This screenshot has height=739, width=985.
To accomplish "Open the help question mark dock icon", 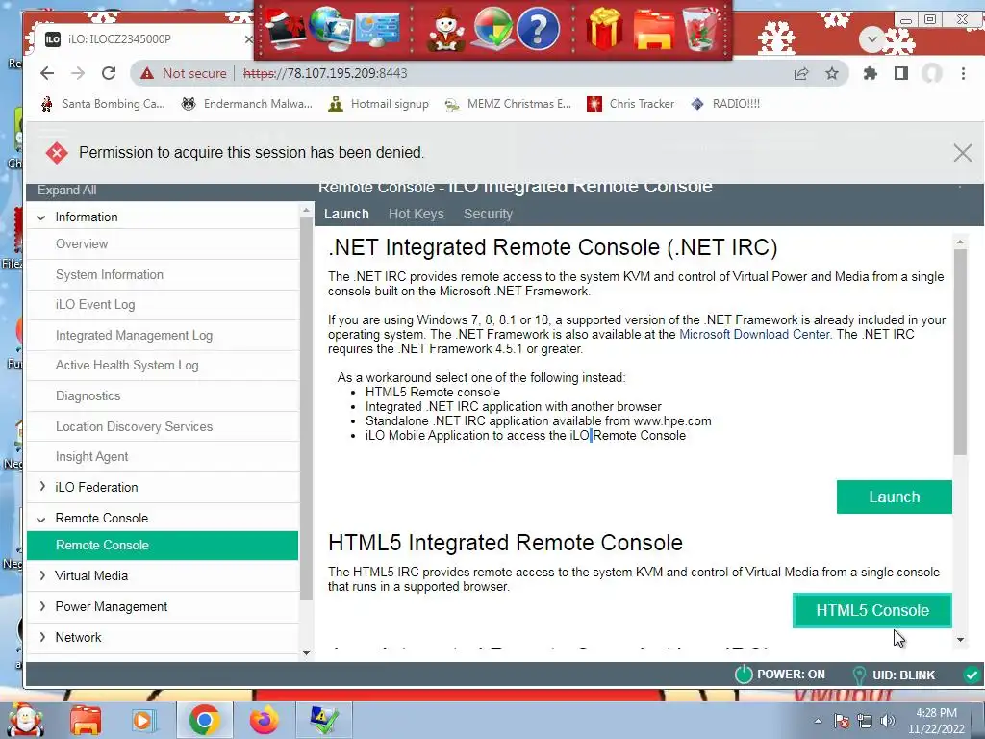I will (537, 29).
